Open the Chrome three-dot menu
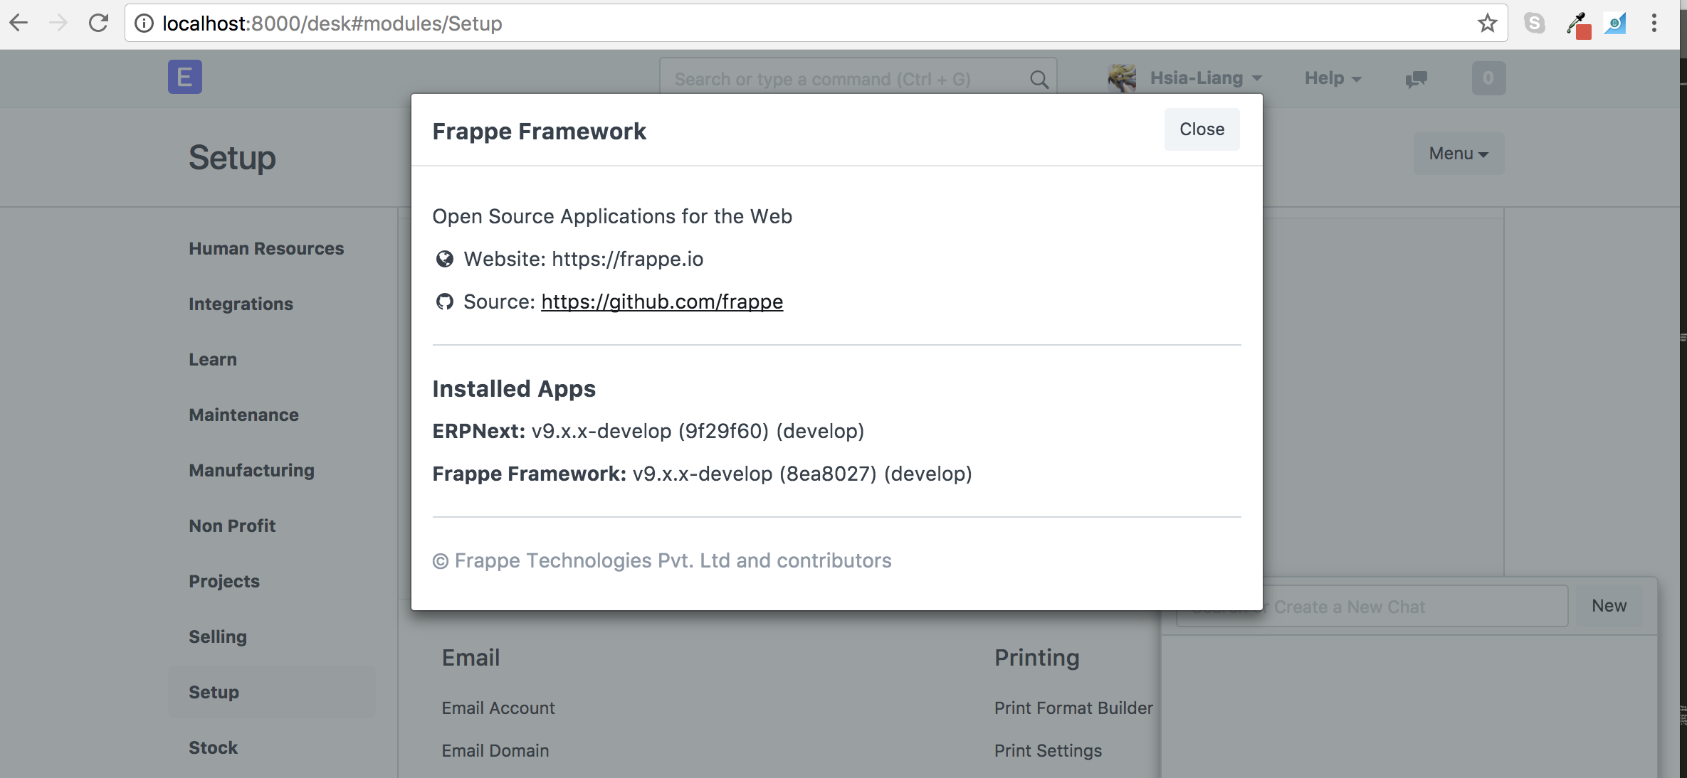Image resolution: width=1687 pixels, height=778 pixels. [x=1655, y=23]
